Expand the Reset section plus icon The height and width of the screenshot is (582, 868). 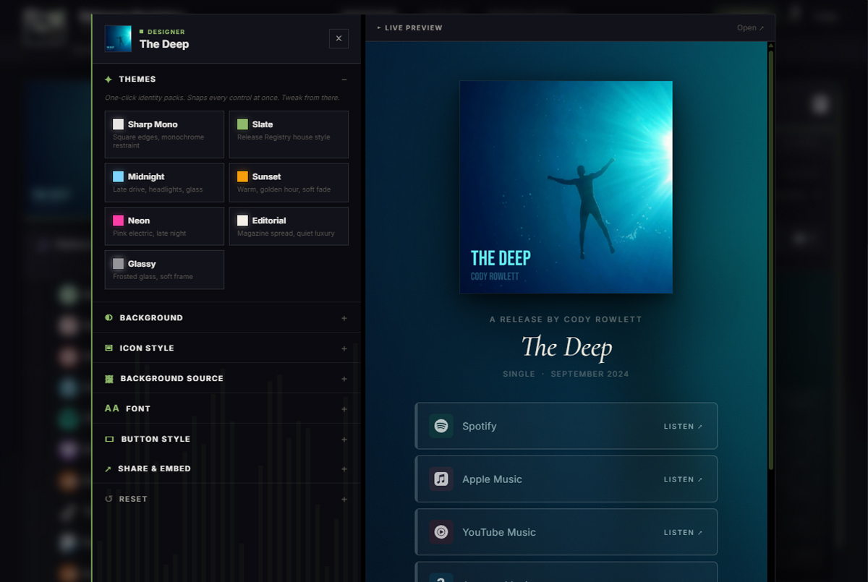(x=344, y=500)
